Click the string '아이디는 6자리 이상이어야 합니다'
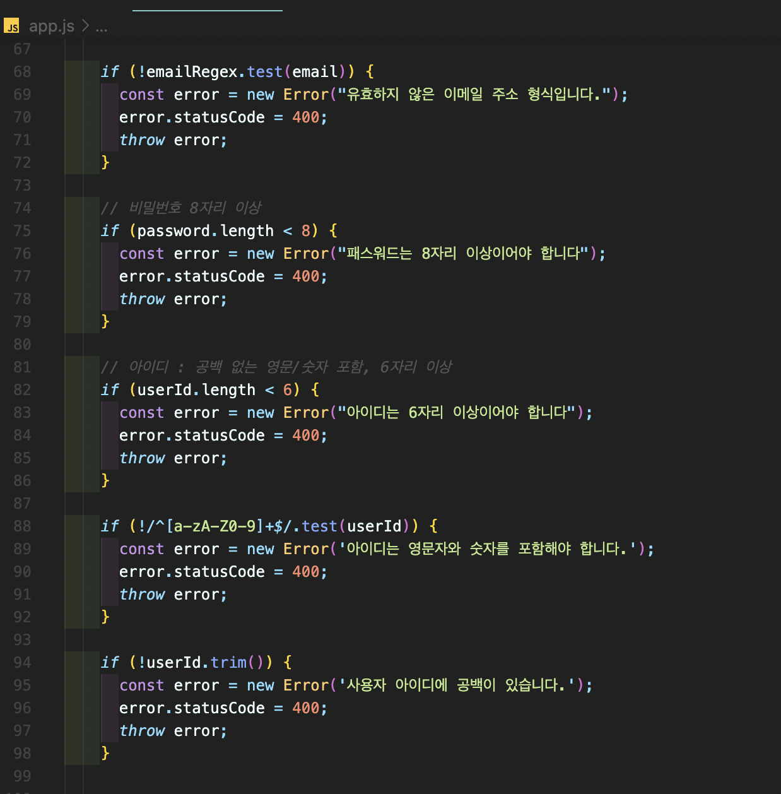 click(x=457, y=413)
